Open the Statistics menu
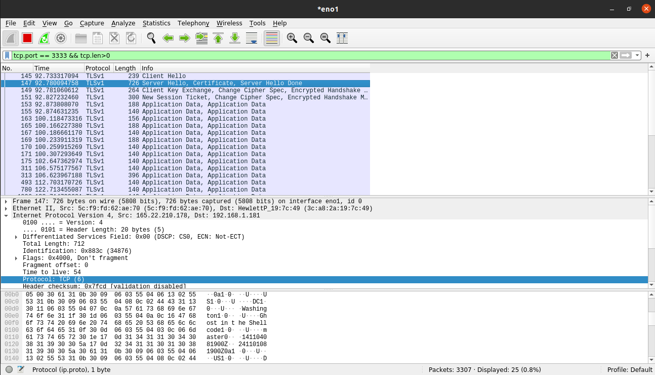The image size is (655, 375). click(156, 23)
